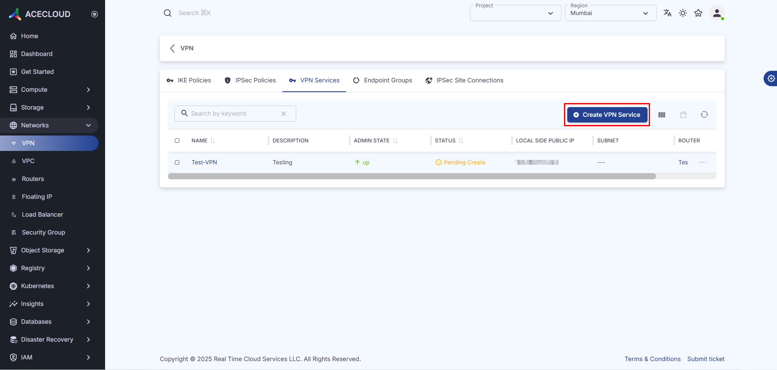This screenshot has height=370, width=777.
Task: Open IPSec Site Connections tab
Action: (465, 80)
